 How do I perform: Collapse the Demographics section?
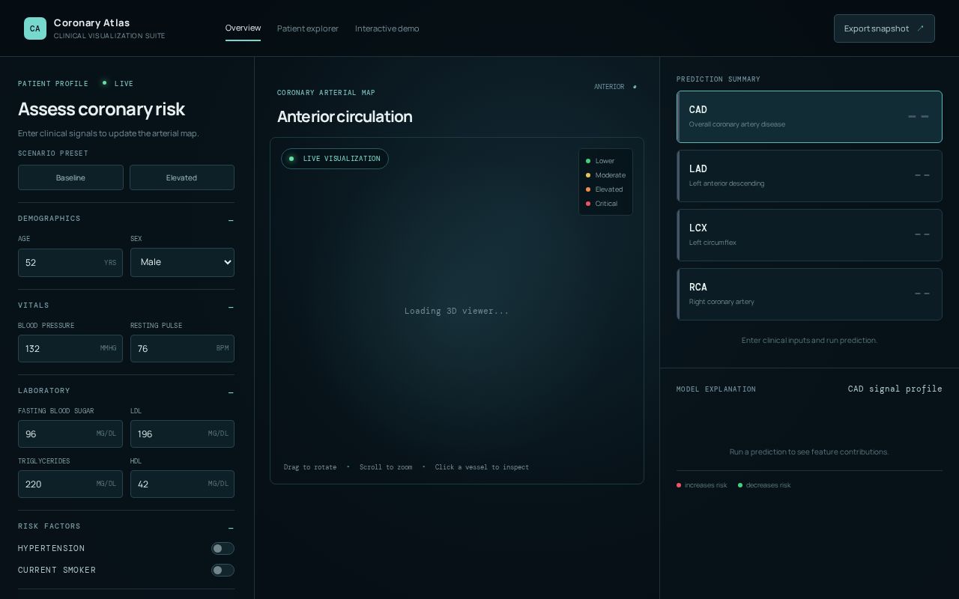click(231, 221)
